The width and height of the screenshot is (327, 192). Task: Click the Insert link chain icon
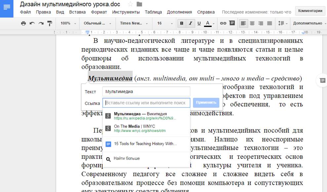pos(223,23)
